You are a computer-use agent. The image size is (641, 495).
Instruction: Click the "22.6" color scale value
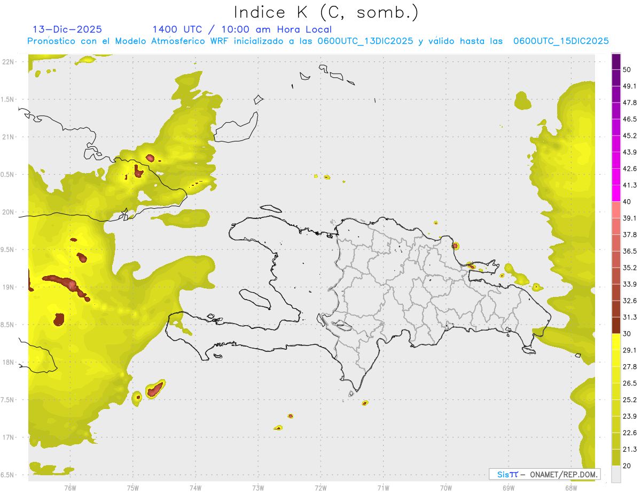coord(629,433)
